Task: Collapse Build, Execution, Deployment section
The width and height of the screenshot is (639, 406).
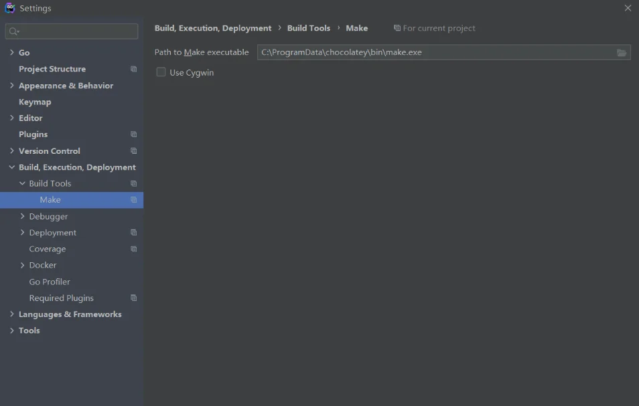Action: coord(11,167)
